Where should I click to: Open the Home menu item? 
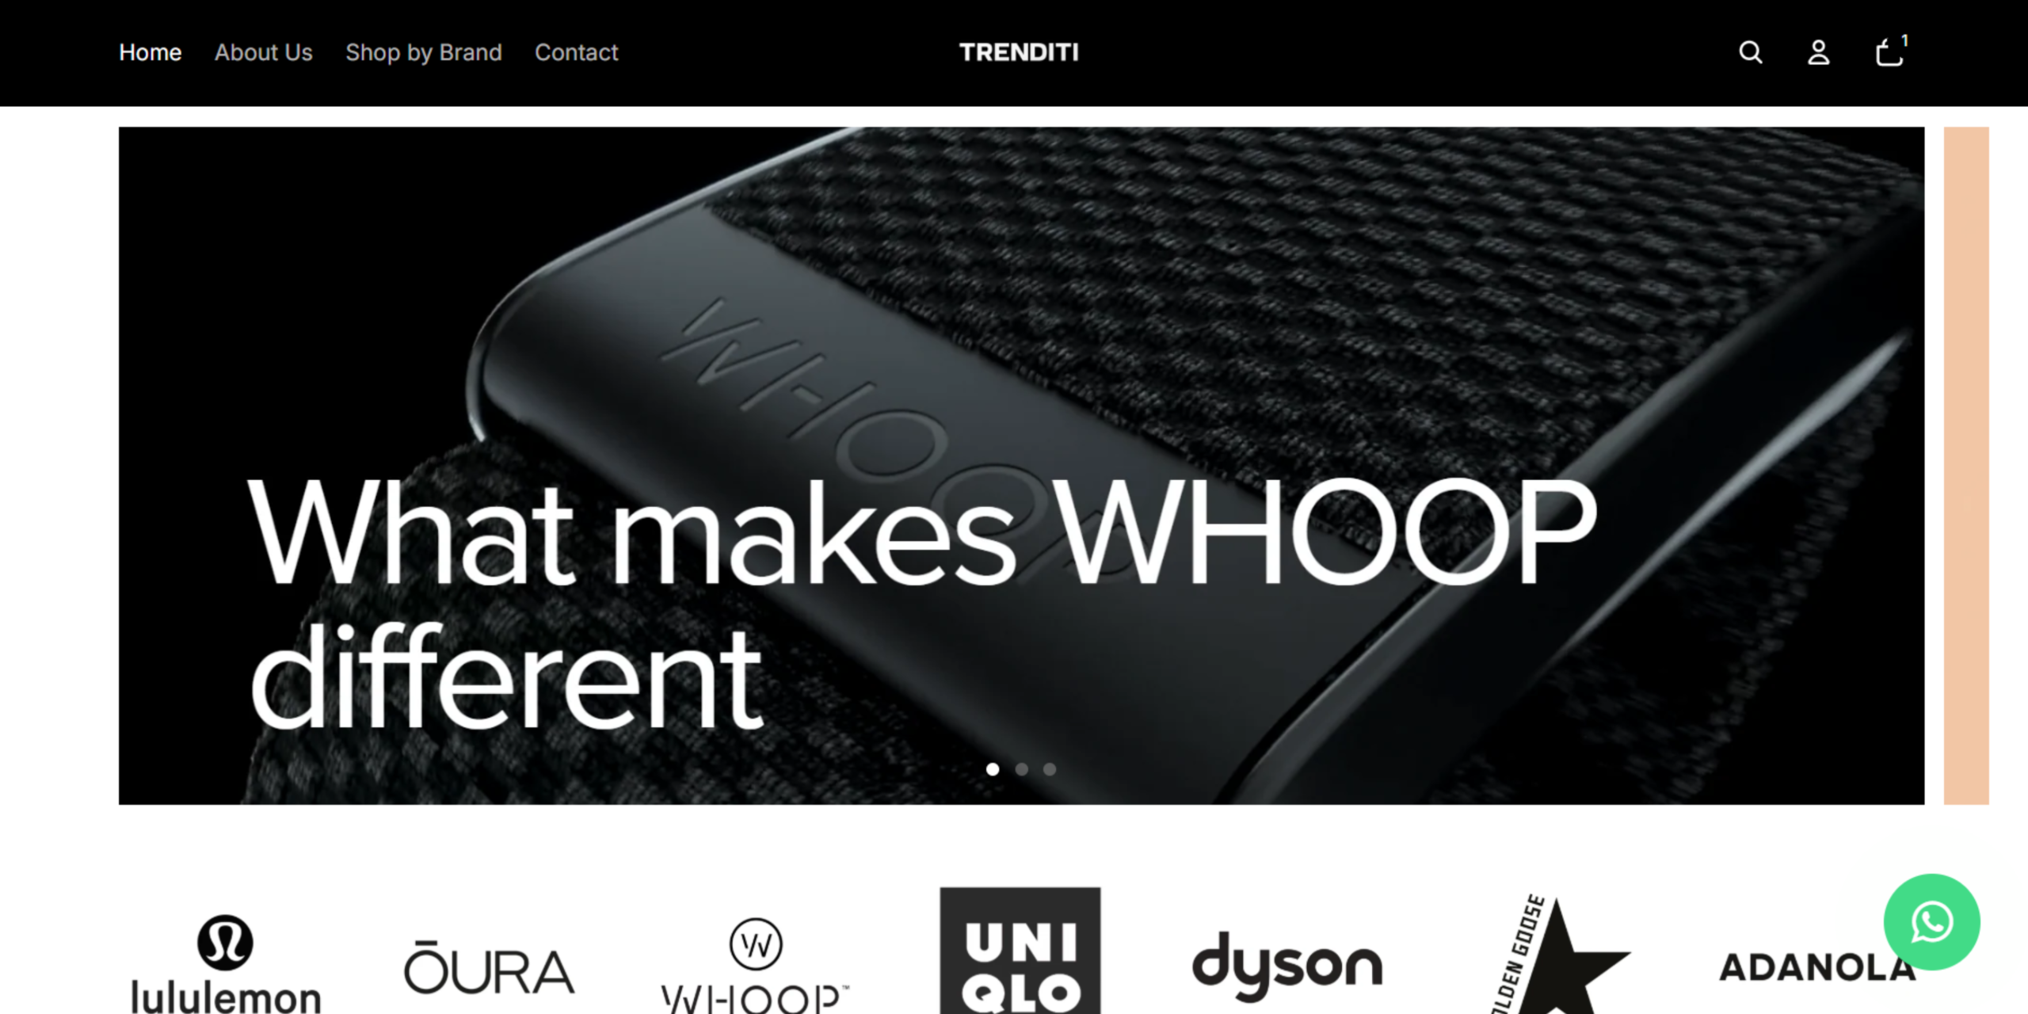(x=151, y=52)
